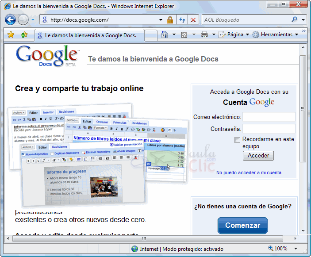Click the AOL Búsqueda search box

point(246,20)
